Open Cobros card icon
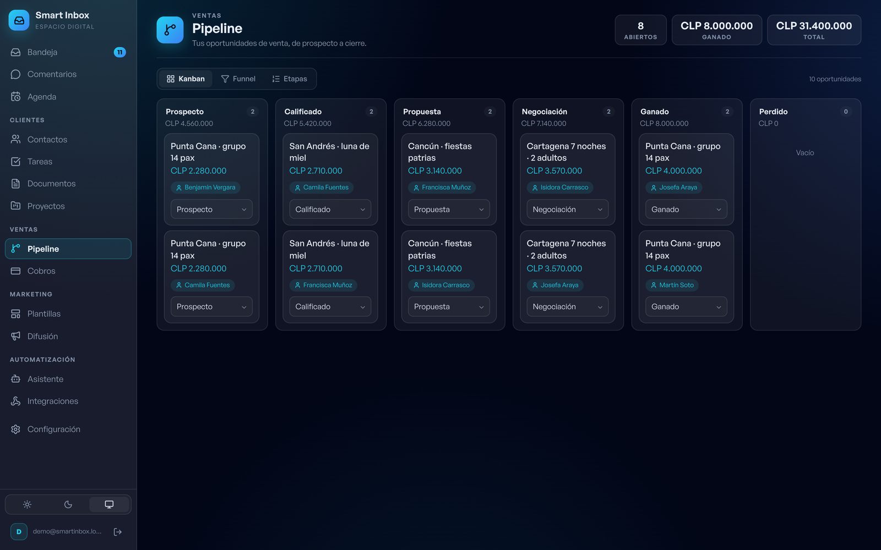Image resolution: width=881 pixels, height=550 pixels. click(x=15, y=271)
